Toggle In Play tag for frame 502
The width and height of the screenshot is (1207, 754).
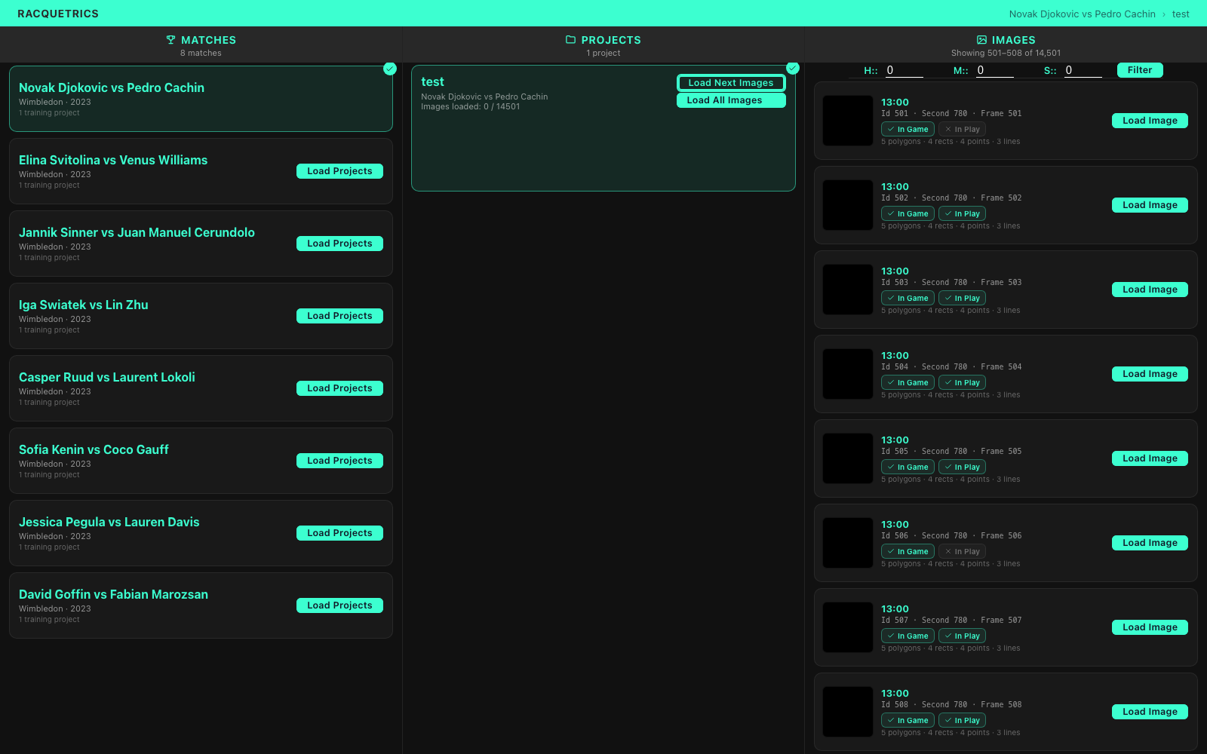(962, 214)
